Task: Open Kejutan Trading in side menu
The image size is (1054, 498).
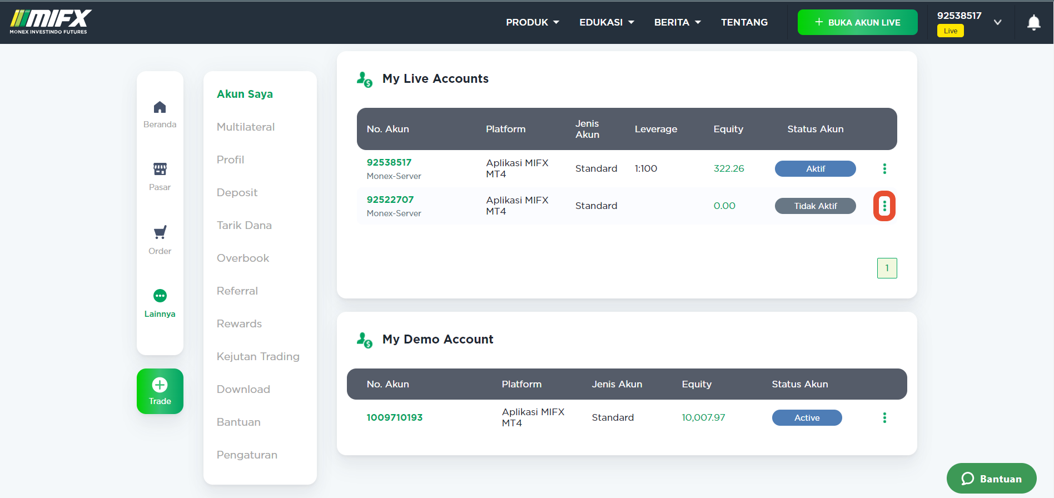Action: click(258, 356)
